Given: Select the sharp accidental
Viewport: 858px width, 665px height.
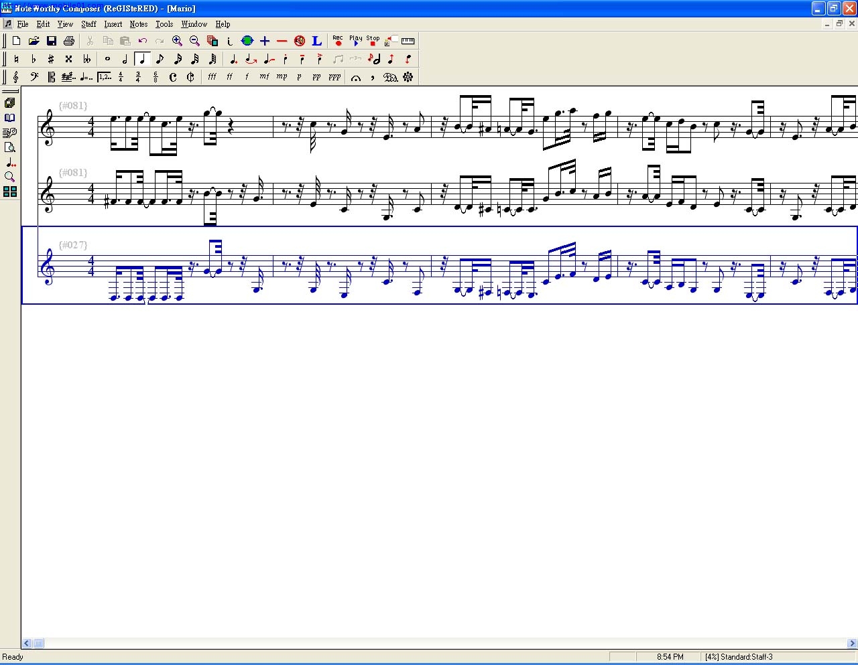Looking at the screenshot, I should pyautogui.click(x=51, y=59).
